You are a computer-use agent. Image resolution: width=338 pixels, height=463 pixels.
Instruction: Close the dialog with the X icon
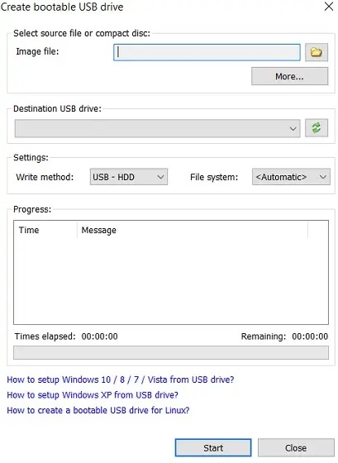[329, 7]
